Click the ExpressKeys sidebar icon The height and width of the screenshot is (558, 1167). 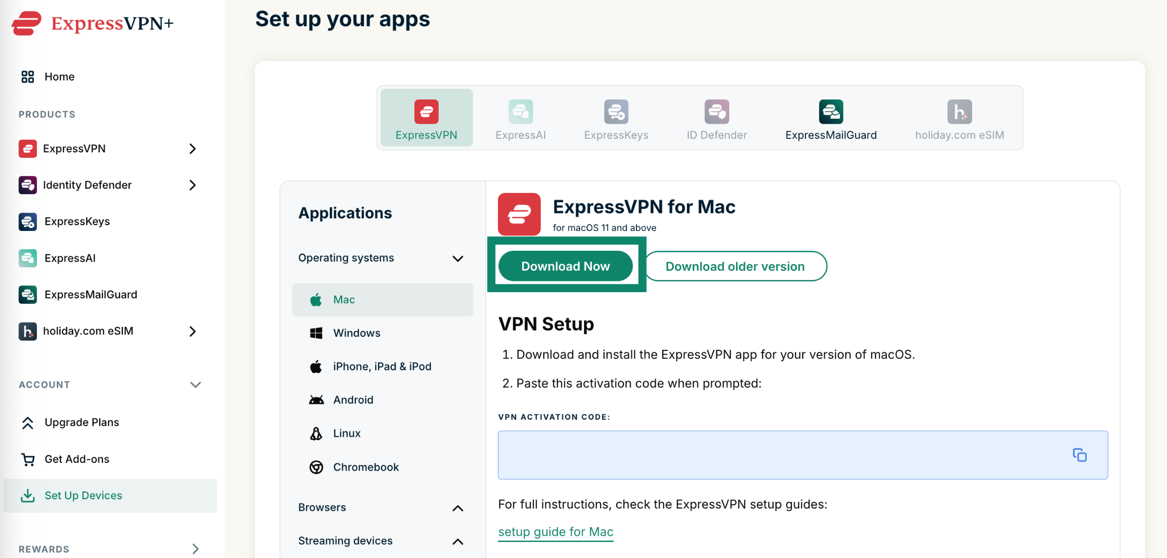coord(28,221)
